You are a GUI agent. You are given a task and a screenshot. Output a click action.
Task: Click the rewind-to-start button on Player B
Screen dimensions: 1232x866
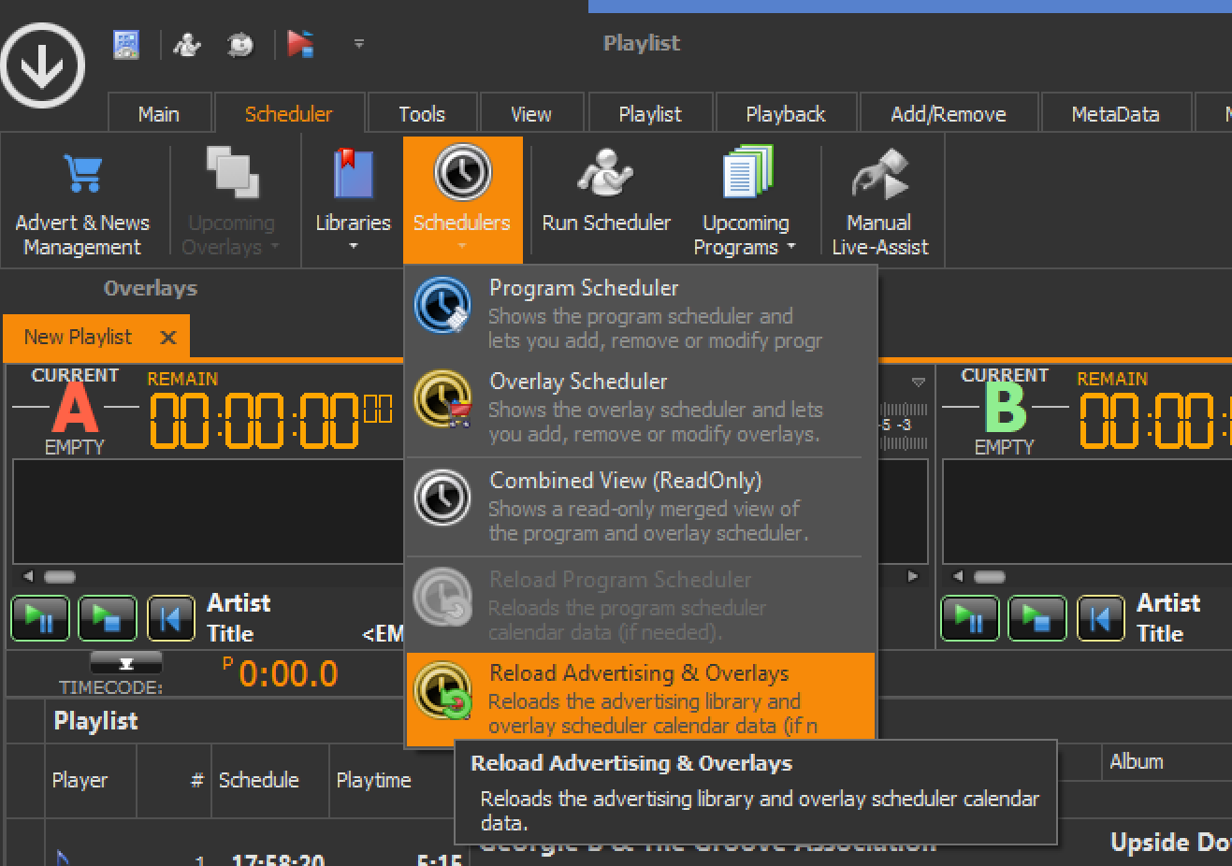1100,619
